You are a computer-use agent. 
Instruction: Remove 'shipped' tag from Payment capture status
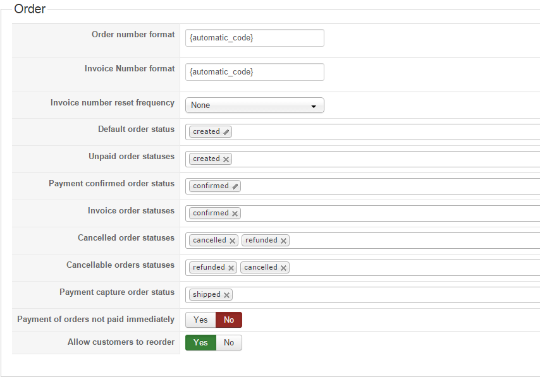click(x=226, y=295)
